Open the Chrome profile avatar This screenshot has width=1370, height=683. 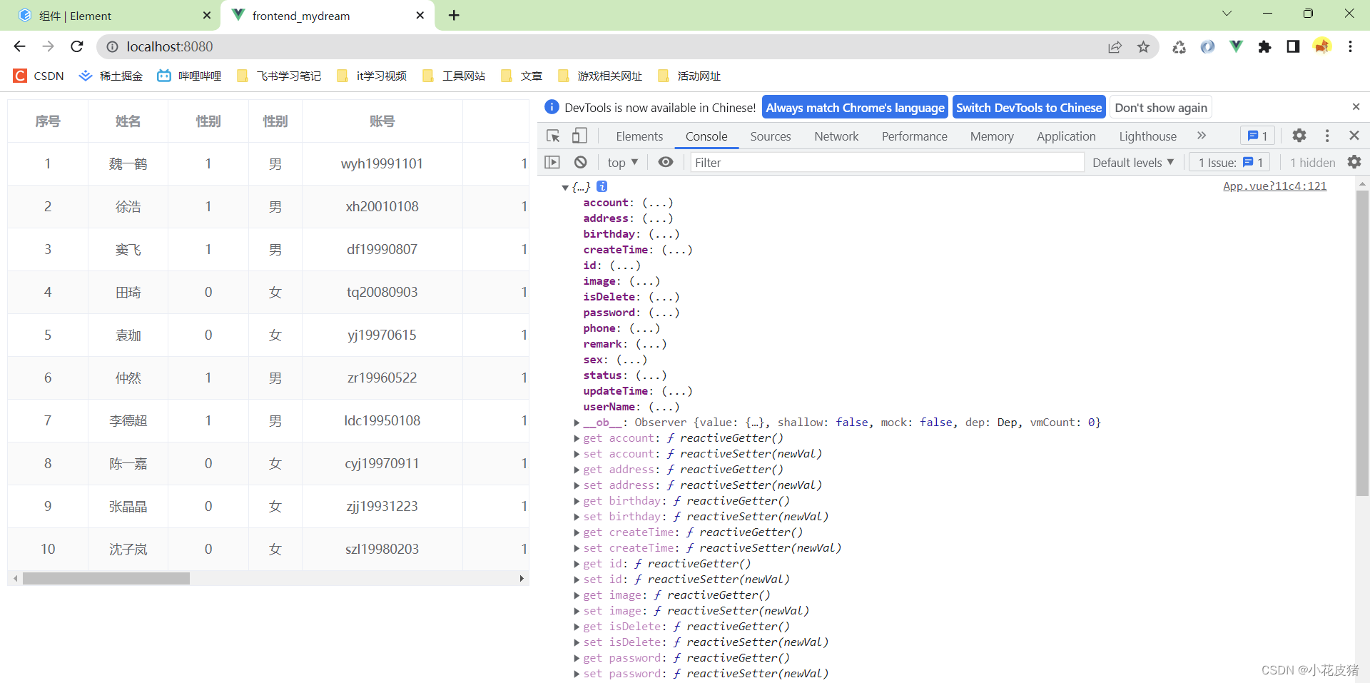tap(1321, 46)
